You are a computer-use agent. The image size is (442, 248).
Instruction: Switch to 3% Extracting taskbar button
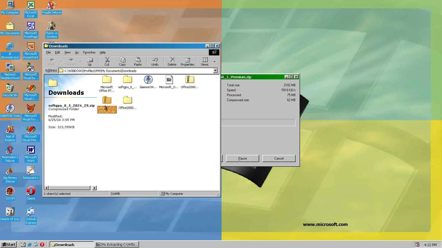point(117,244)
